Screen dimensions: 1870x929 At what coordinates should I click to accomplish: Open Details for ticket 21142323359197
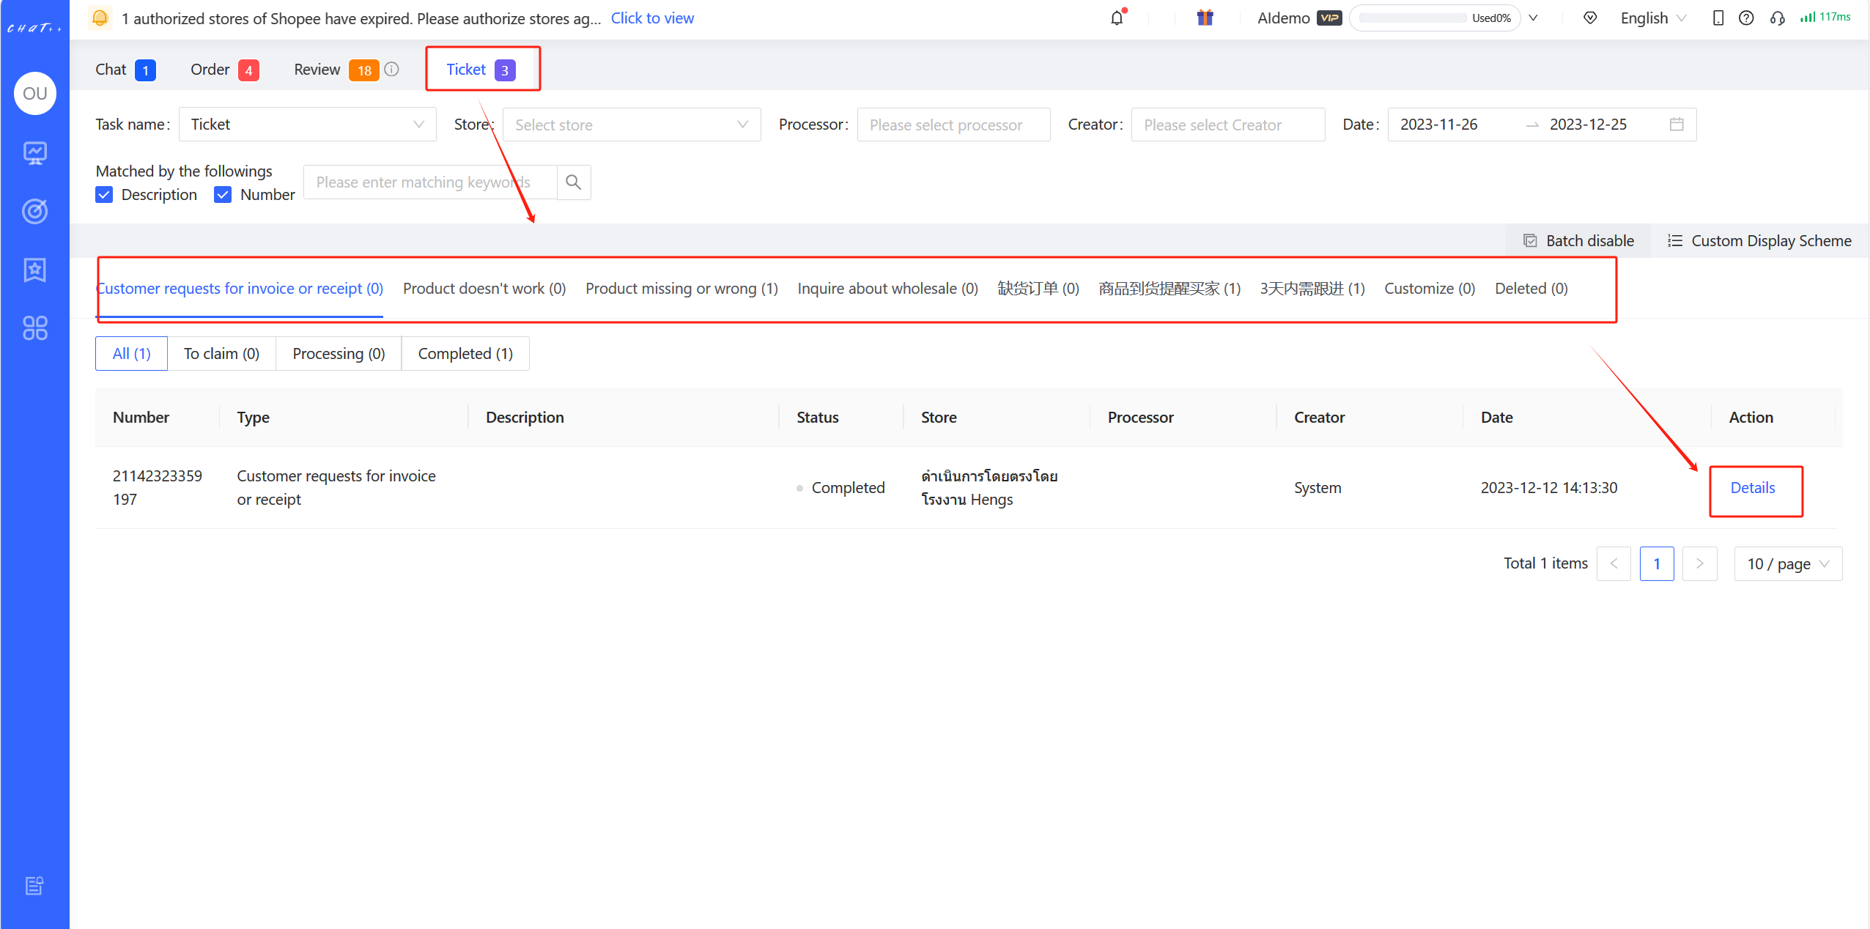1753,488
